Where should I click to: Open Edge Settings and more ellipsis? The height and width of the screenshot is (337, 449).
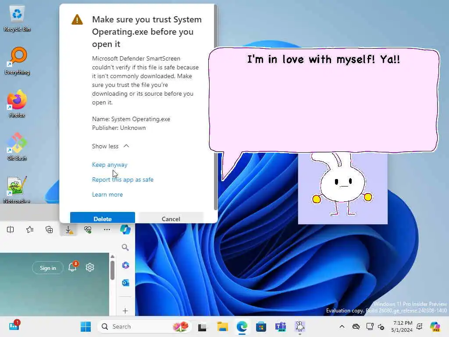(x=107, y=229)
